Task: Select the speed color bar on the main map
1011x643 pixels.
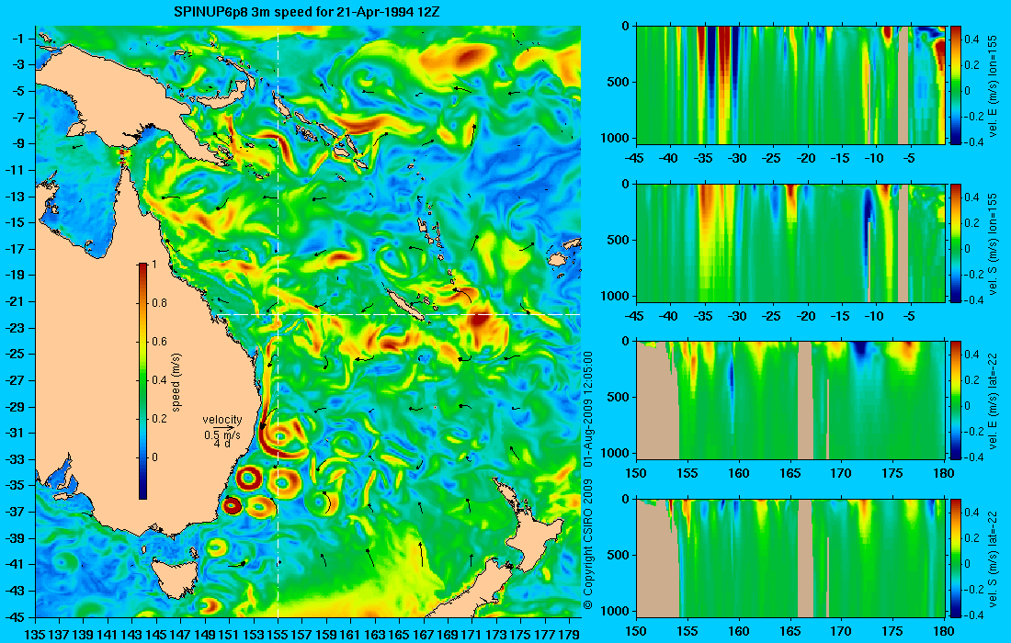Action: pyautogui.click(x=142, y=381)
